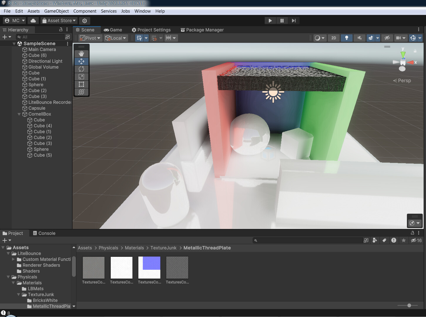Select the Rotate tool

[81, 69]
